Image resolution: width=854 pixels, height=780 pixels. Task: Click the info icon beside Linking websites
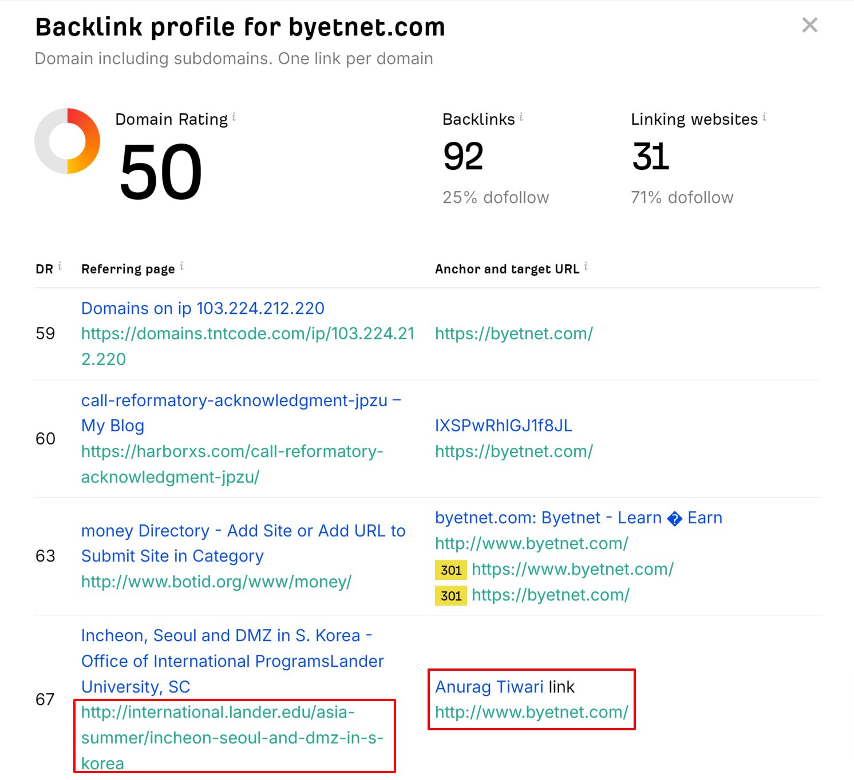[764, 117]
